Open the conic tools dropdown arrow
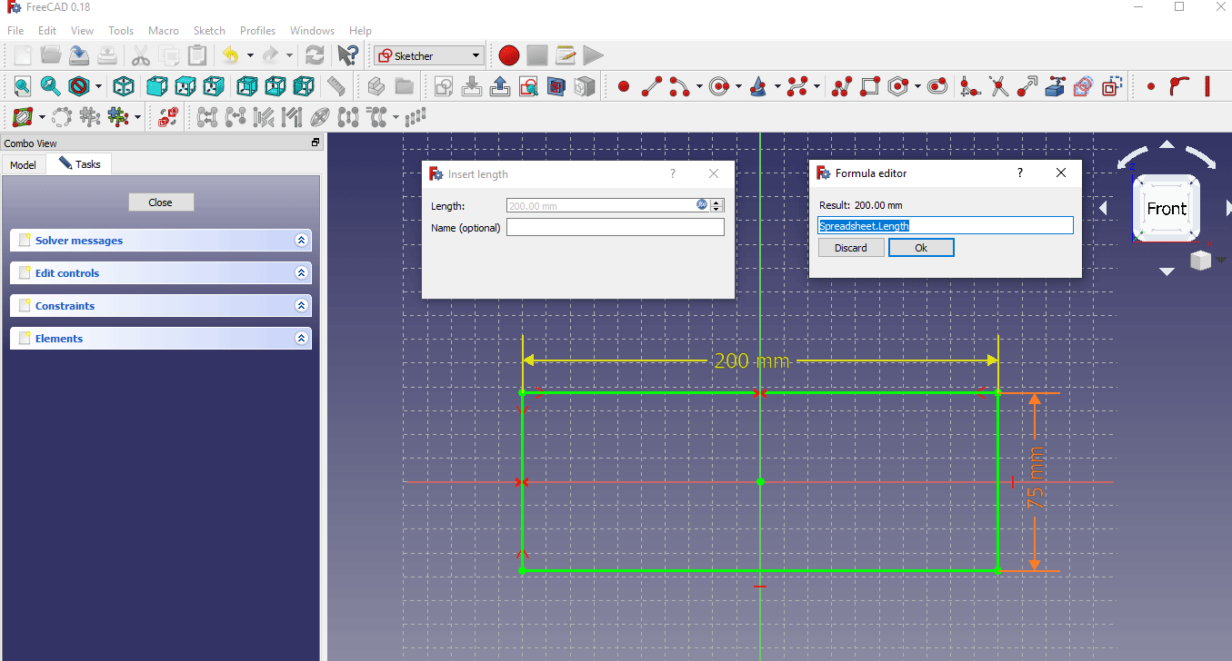 tap(778, 86)
